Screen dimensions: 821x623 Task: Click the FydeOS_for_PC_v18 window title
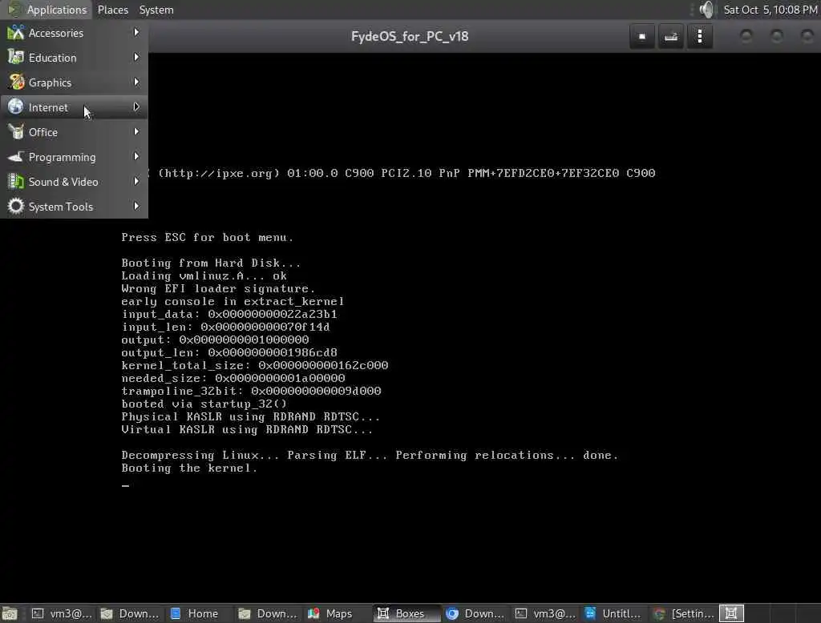click(x=410, y=37)
